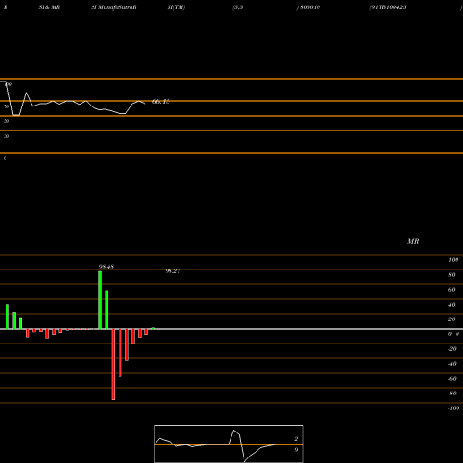This screenshot has height=463, width=463.
Task: Click the 70 label on RSI axis
Action: pos(6,106)
